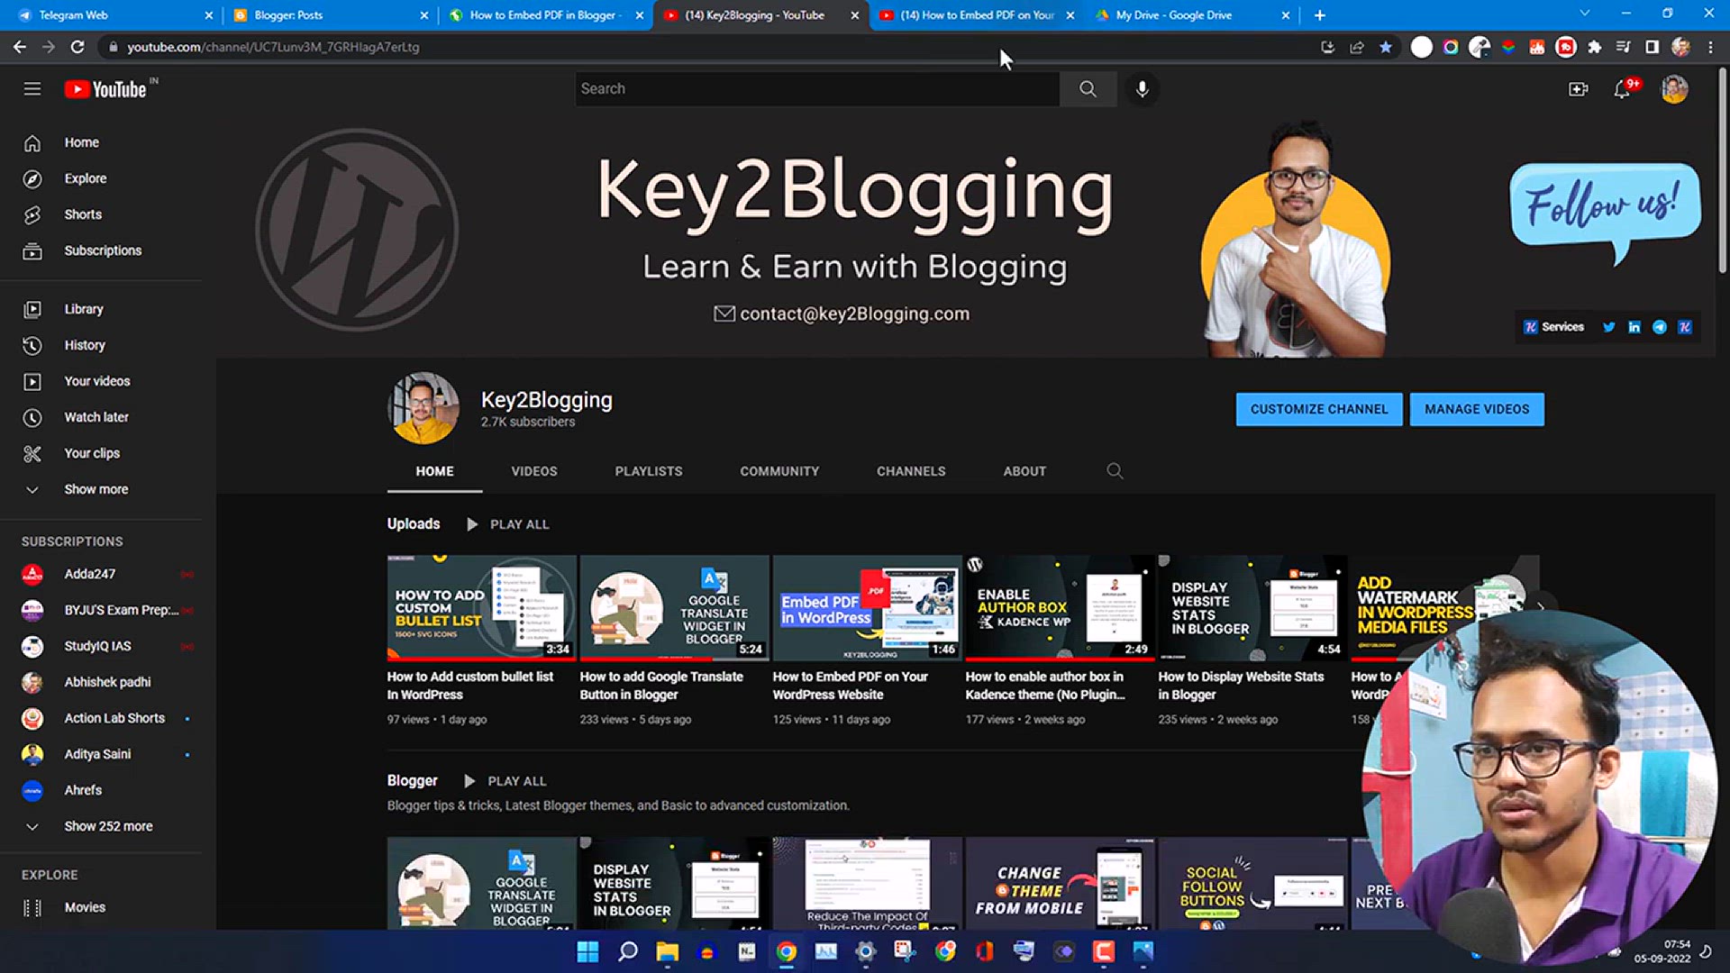Open the VIDEOS channel tab
Screen dimensions: 1730x973
coord(534,470)
